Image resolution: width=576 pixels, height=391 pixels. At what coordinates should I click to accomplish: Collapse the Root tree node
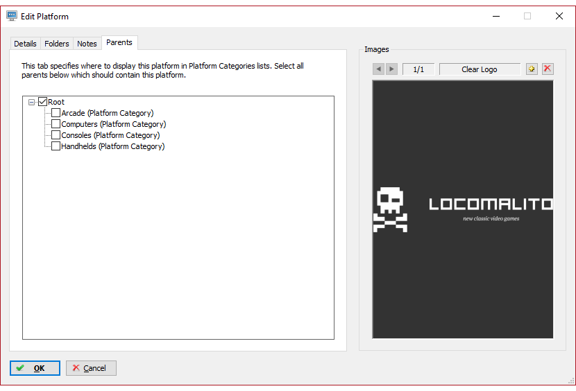point(32,102)
